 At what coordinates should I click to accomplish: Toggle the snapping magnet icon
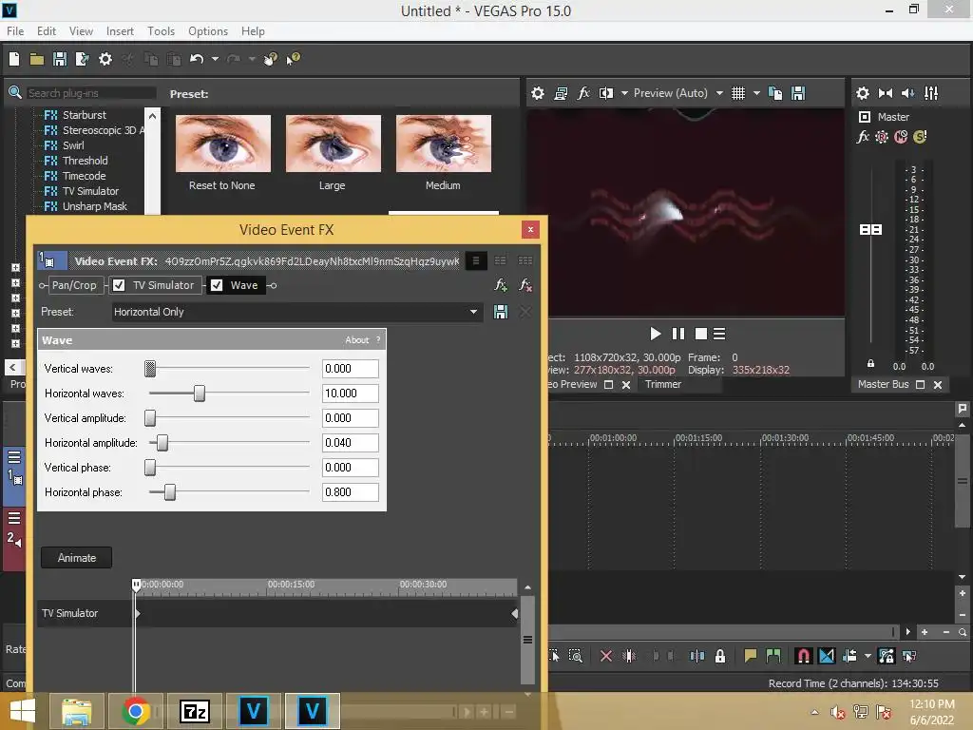tap(803, 656)
